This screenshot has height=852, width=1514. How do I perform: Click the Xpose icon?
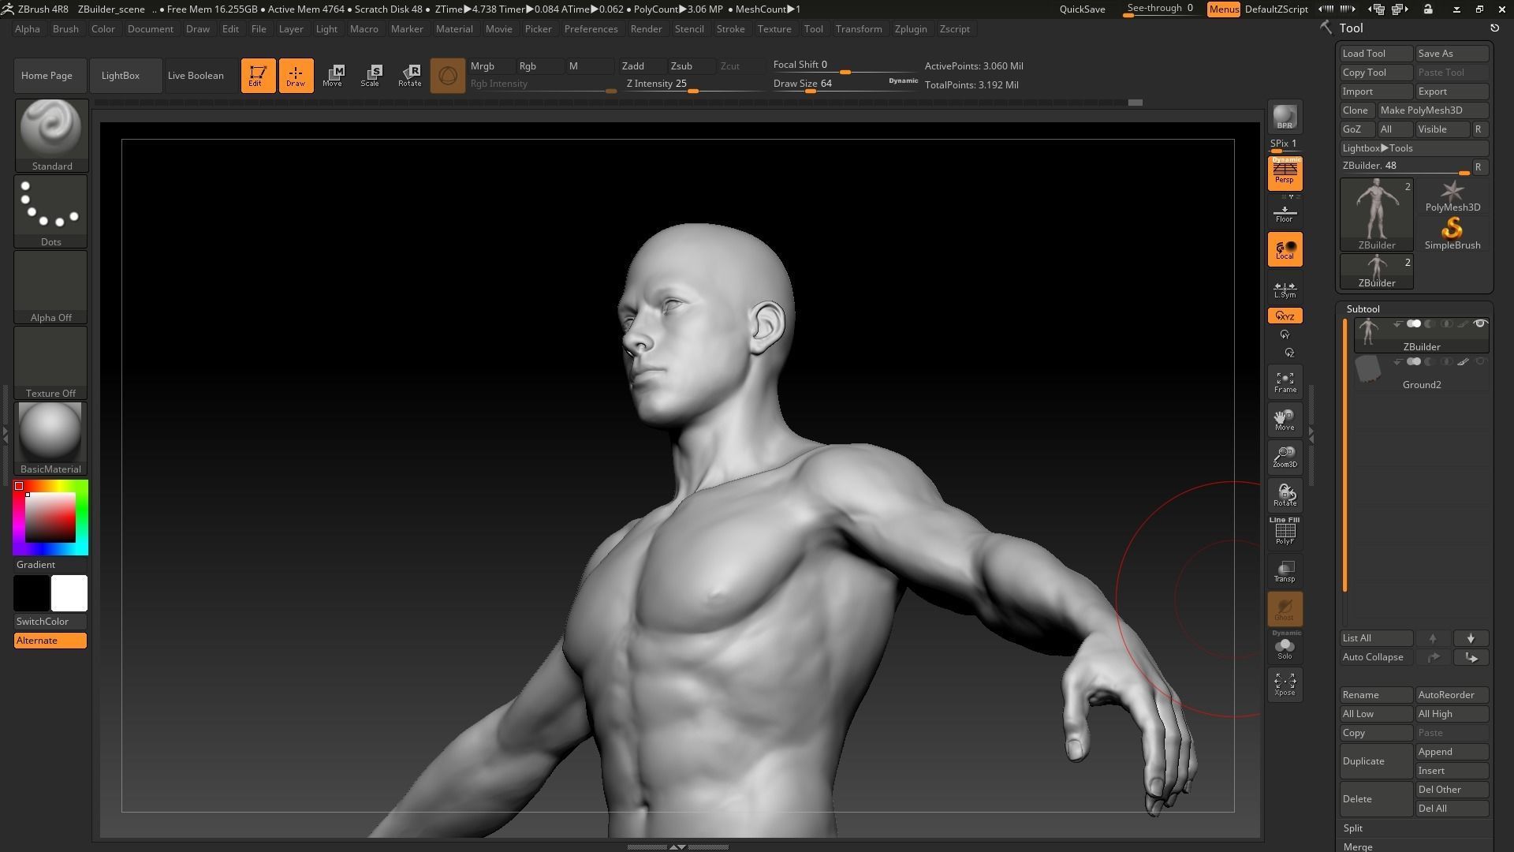tap(1285, 684)
